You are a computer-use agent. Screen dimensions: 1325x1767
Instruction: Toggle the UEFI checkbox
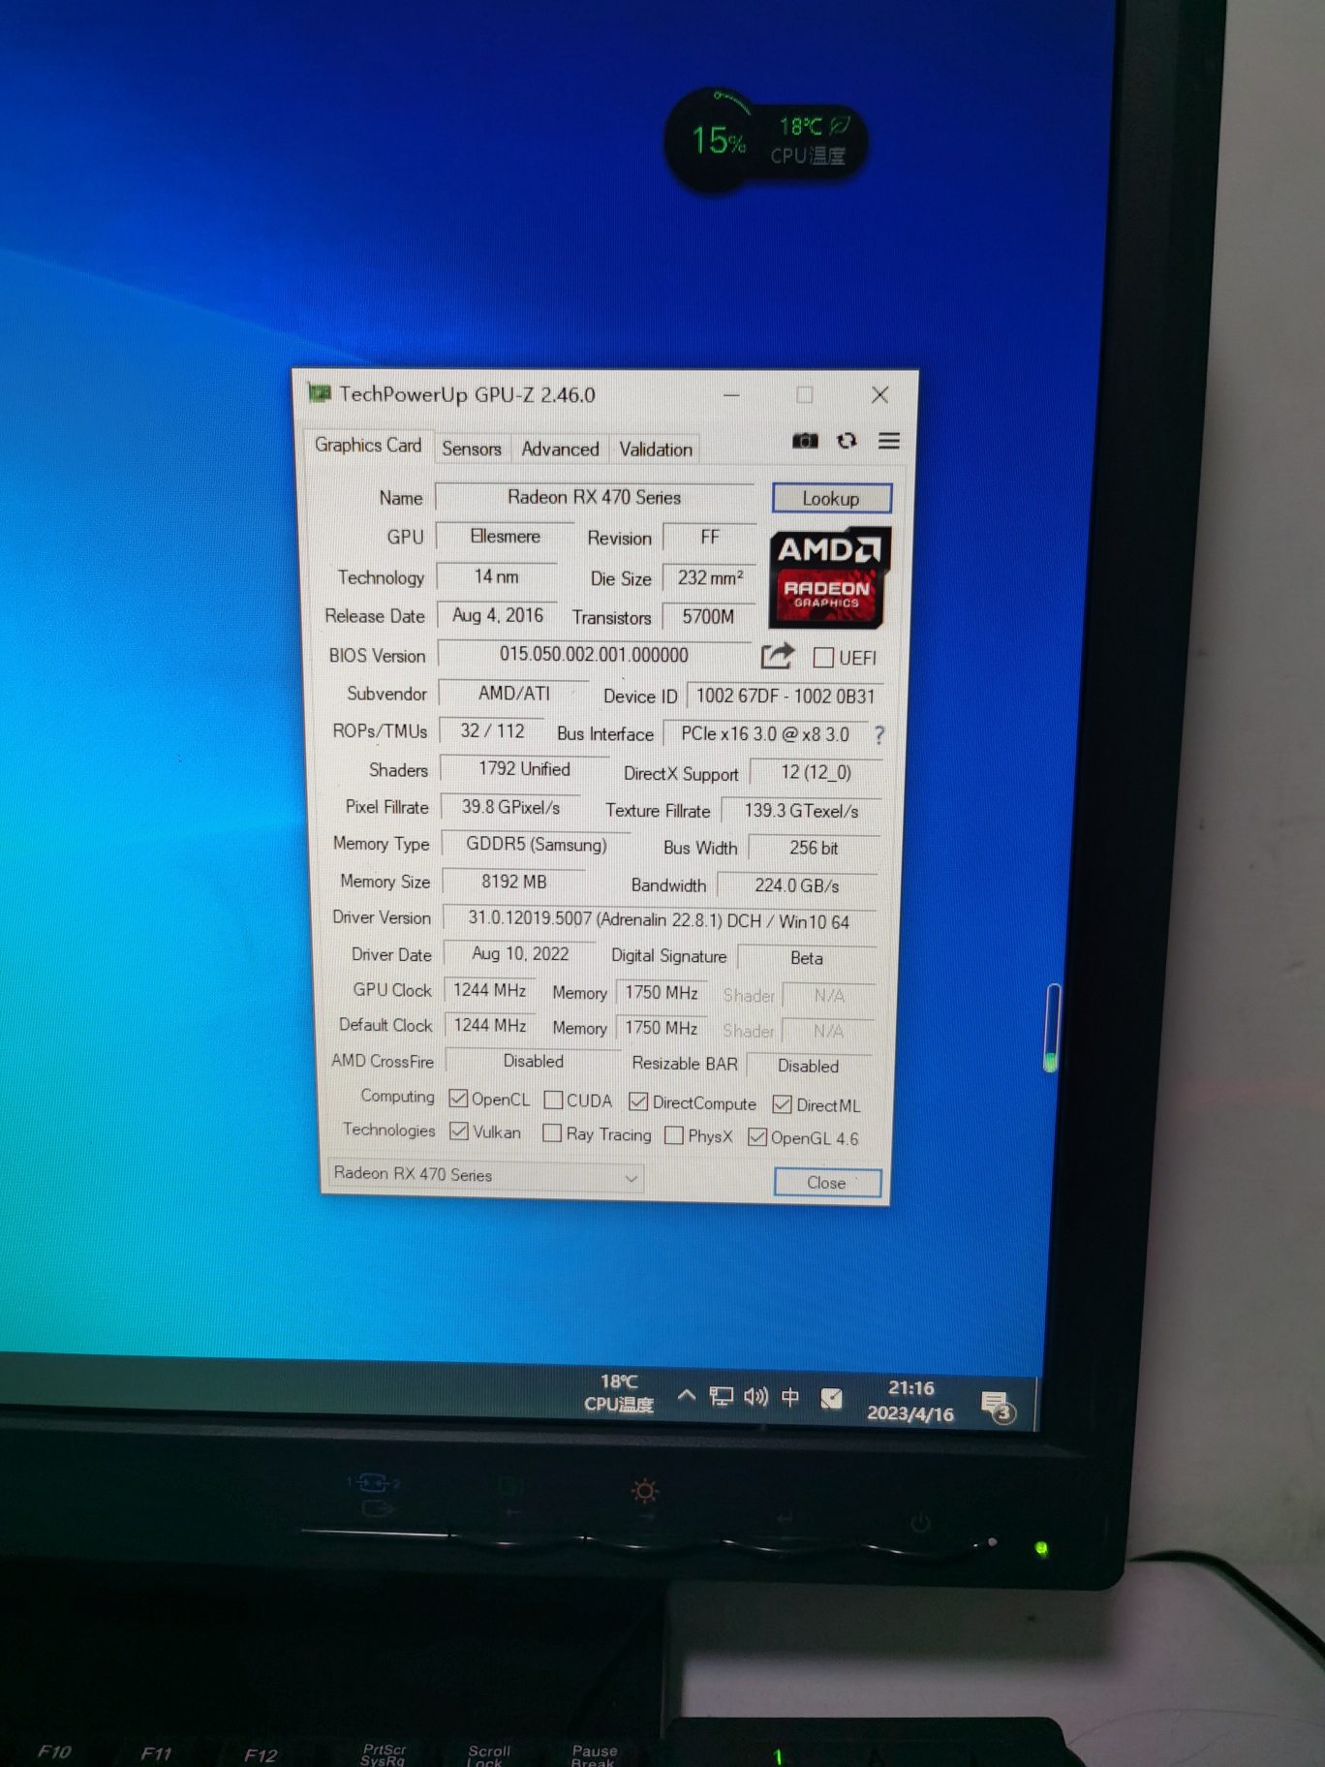[824, 658]
